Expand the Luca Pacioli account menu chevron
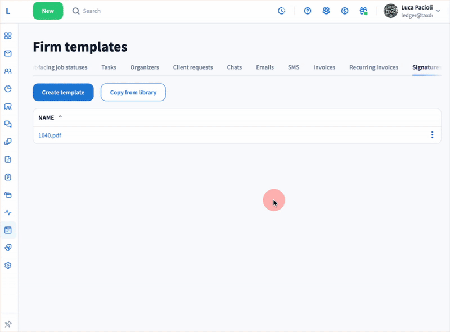The width and height of the screenshot is (450, 332). (x=438, y=10)
